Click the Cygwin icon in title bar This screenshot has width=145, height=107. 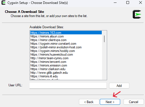click(4, 3)
